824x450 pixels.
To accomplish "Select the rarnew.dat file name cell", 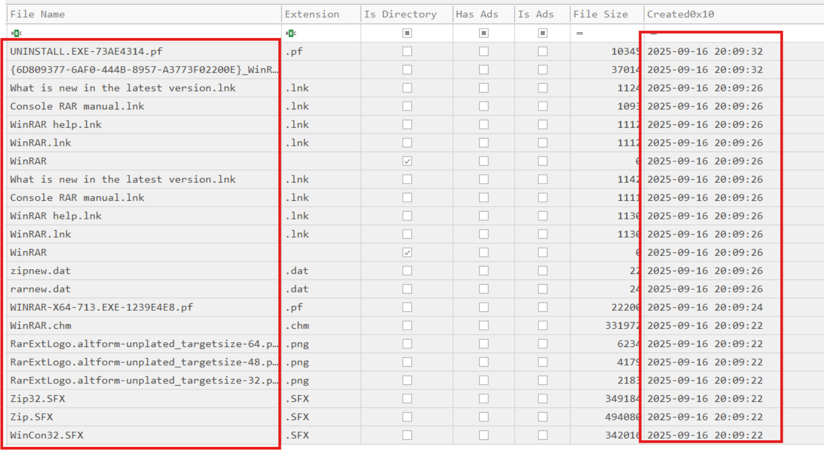I will (x=40, y=289).
